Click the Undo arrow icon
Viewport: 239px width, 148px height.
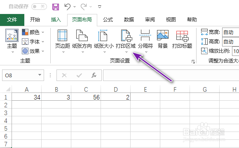[67, 7]
